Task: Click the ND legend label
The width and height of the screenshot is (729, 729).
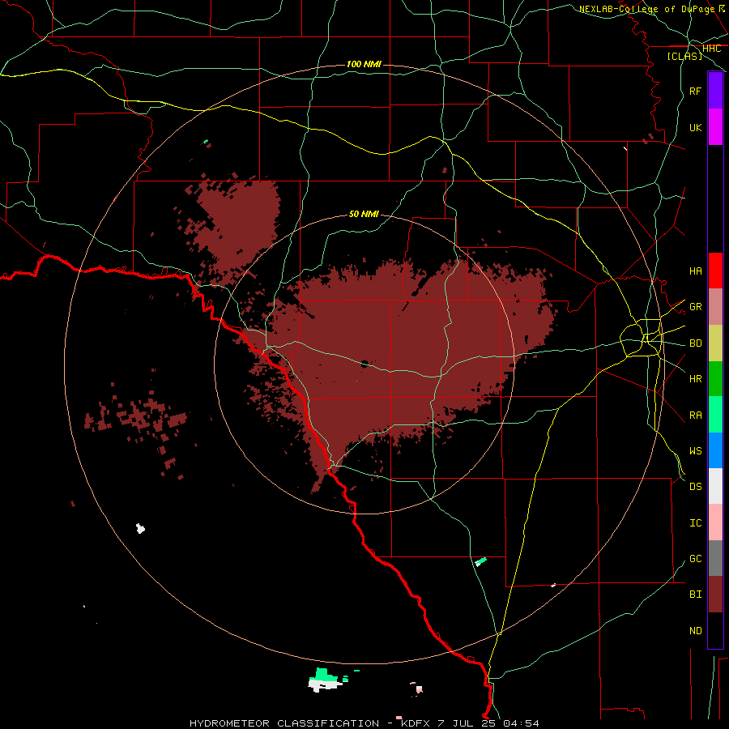Action: (695, 630)
